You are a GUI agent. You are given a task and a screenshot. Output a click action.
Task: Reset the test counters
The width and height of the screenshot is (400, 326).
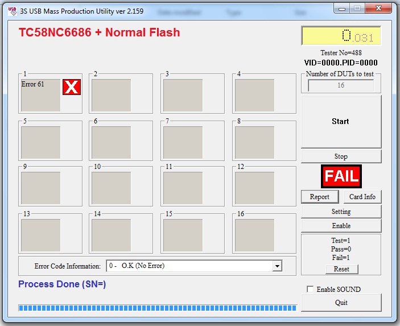tap(341, 269)
